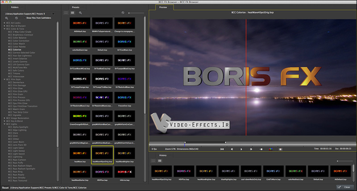The height and width of the screenshot is (191, 357).
Task: Click the clear icon in Presets toolbar
Action: [x=123, y=13]
